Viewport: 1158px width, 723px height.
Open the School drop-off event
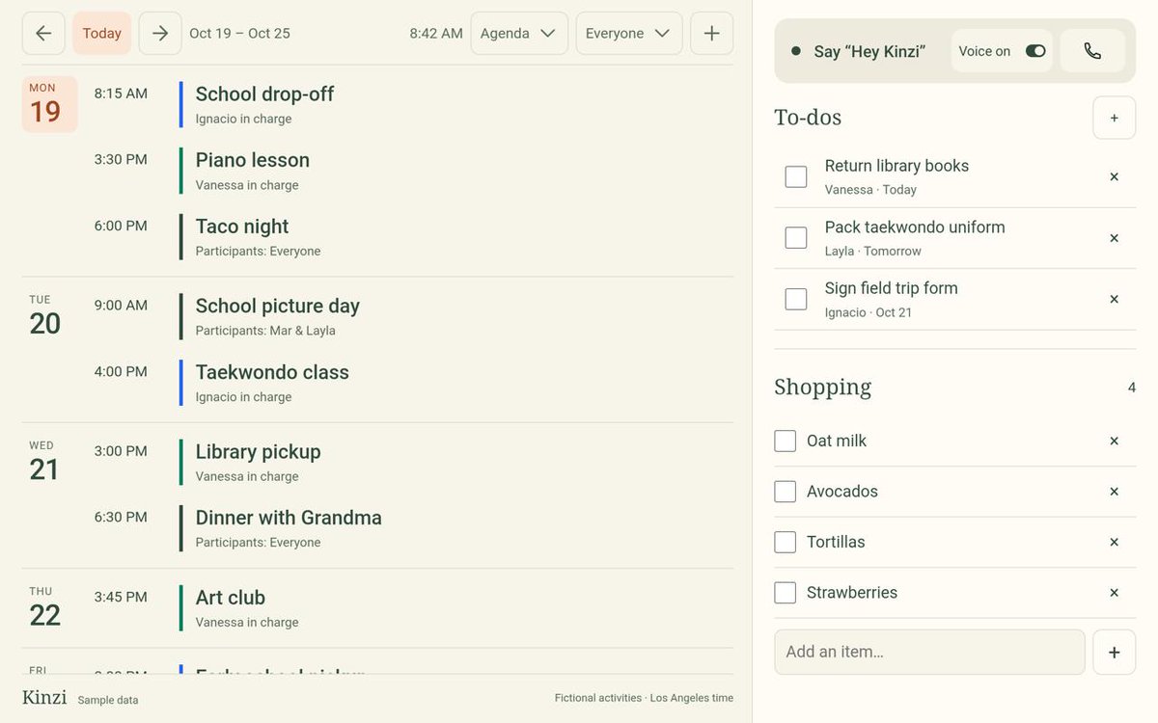[455, 104]
